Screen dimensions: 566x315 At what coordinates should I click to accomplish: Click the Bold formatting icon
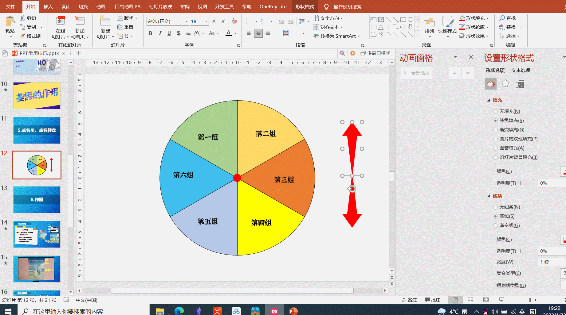click(151, 33)
